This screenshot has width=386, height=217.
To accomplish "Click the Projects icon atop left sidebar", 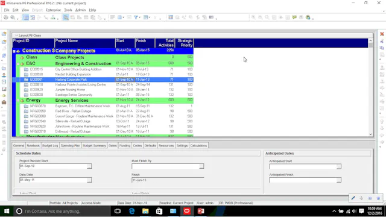I will [x=4, y=34].
